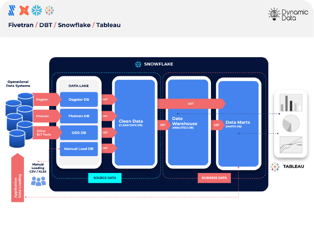Click the orange DBT logo in the header

tap(25, 10)
